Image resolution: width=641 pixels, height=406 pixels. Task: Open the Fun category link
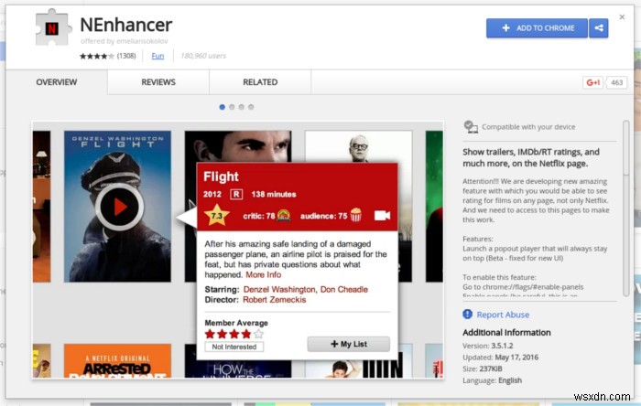pyautogui.click(x=158, y=56)
